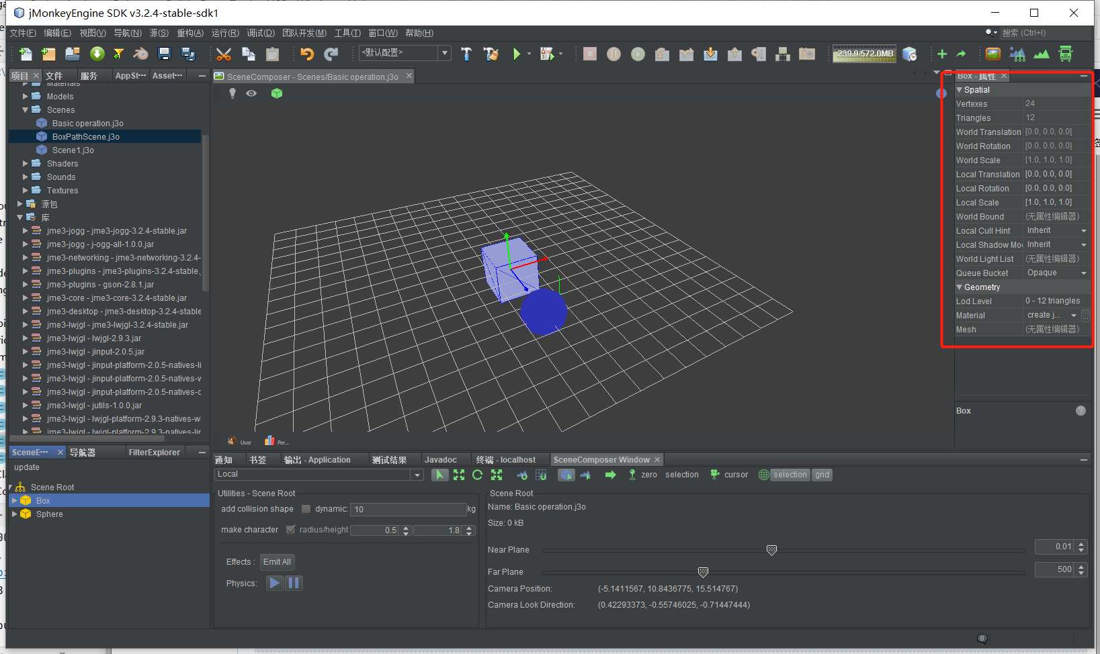Click the green Run Project arrow

point(516,54)
